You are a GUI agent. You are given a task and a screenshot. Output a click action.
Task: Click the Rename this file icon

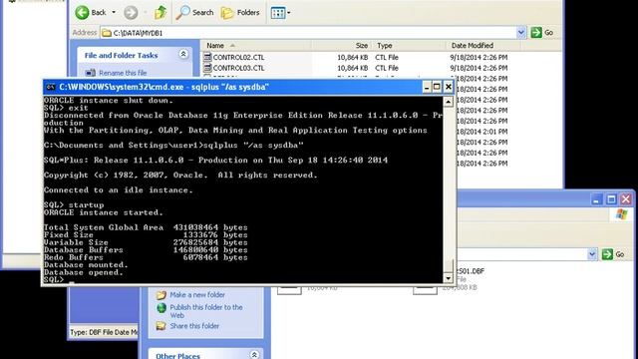pos(90,73)
